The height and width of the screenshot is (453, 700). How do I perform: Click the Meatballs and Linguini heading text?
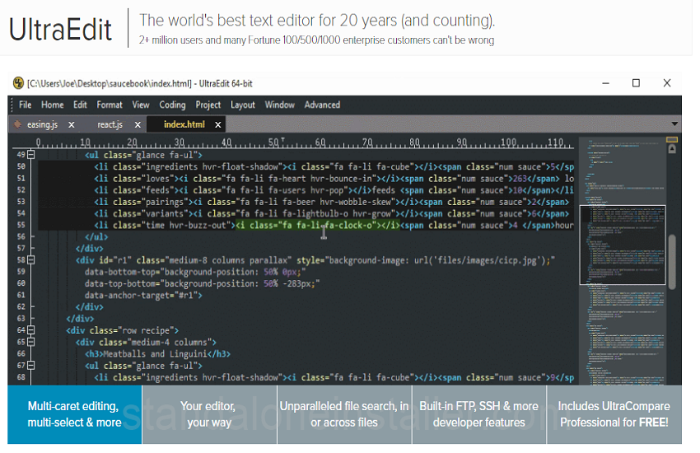point(157,354)
